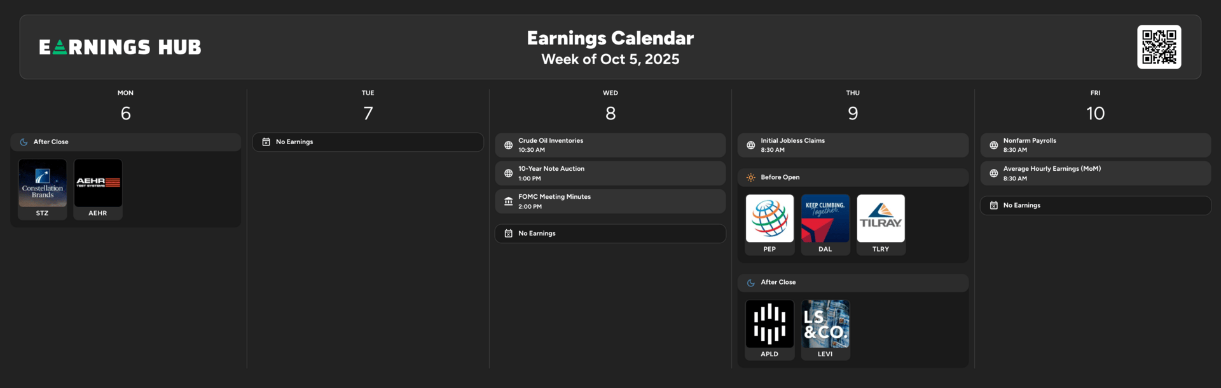The height and width of the screenshot is (388, 1221).
Task: Select the Initial Jobless Claims event
Action: tap(853, 145)
